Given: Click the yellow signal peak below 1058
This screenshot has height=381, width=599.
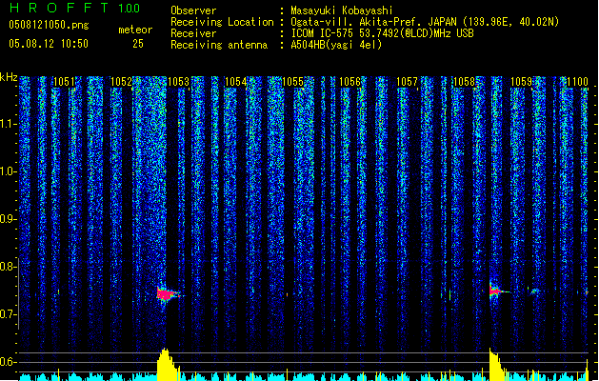Looking at the screenshot, I should (496, 364).
